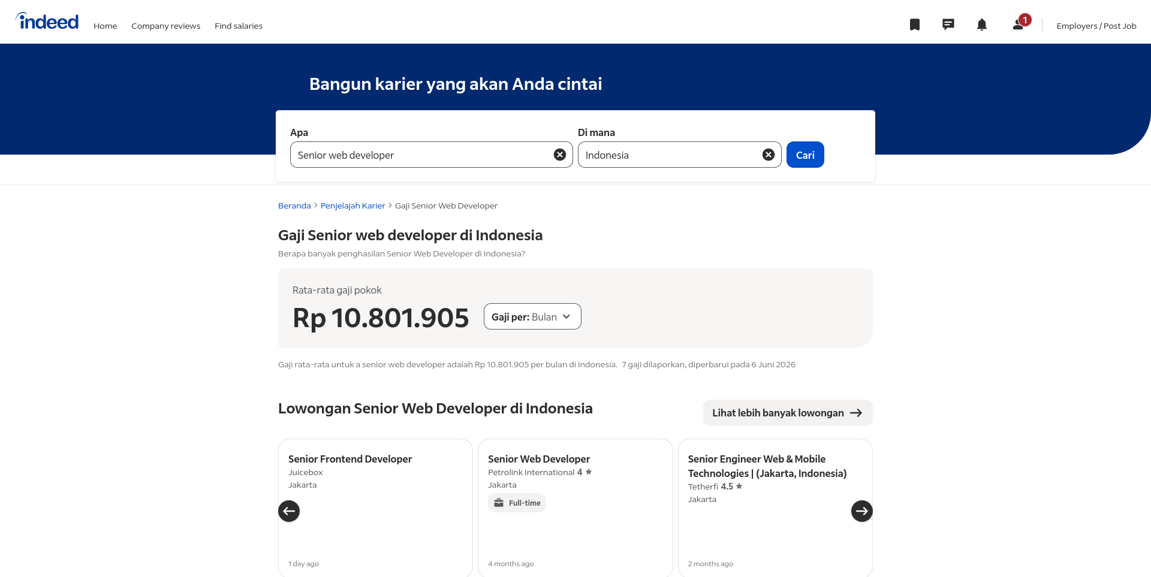Click the '4 months ago' posting date

(511, 564)
